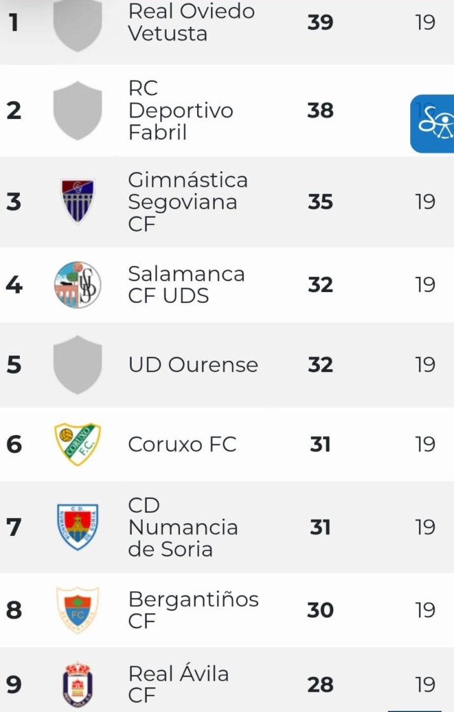
Task: Click the Bergantiños CF crest
Action: click(78, 610)
